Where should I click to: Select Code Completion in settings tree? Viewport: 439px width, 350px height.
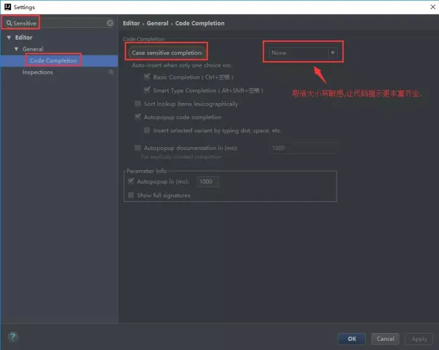[x=53, y=60]
